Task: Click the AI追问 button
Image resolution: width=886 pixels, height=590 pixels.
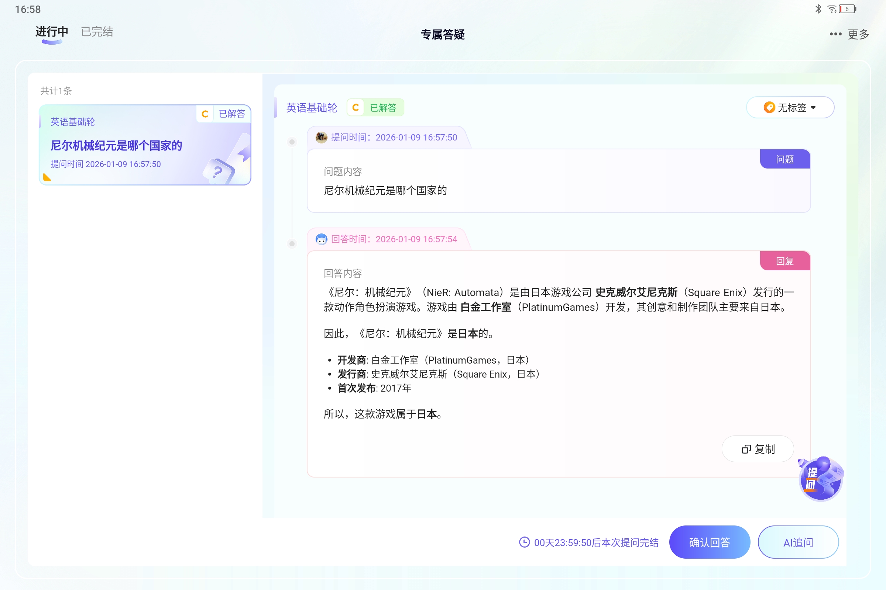Action: point(798,542)
